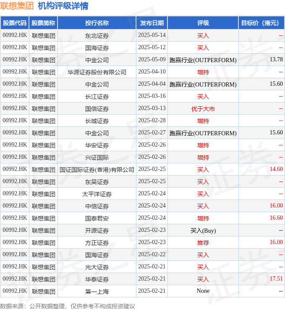This screenshot has width=285, height=310.
Task: Click the date 2025-04-04
Action: pyautogui.click(x=152, y=84)
